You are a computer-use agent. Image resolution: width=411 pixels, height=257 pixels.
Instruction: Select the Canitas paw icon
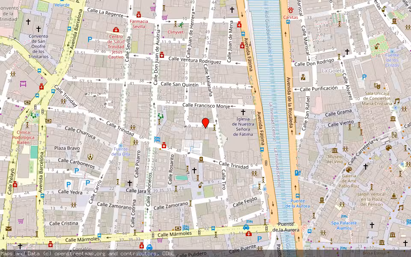[290, 10]
